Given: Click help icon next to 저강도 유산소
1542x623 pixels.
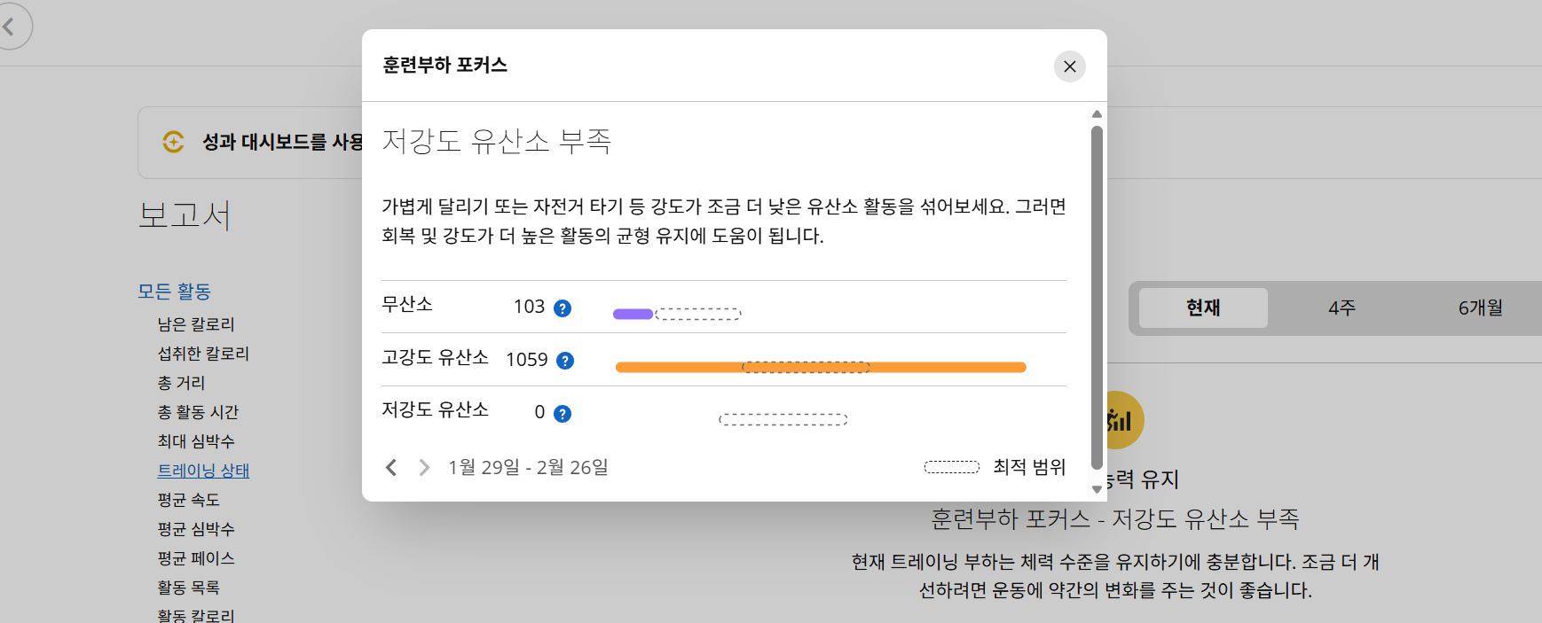Looking at the screenshot, I should [562, 414].
